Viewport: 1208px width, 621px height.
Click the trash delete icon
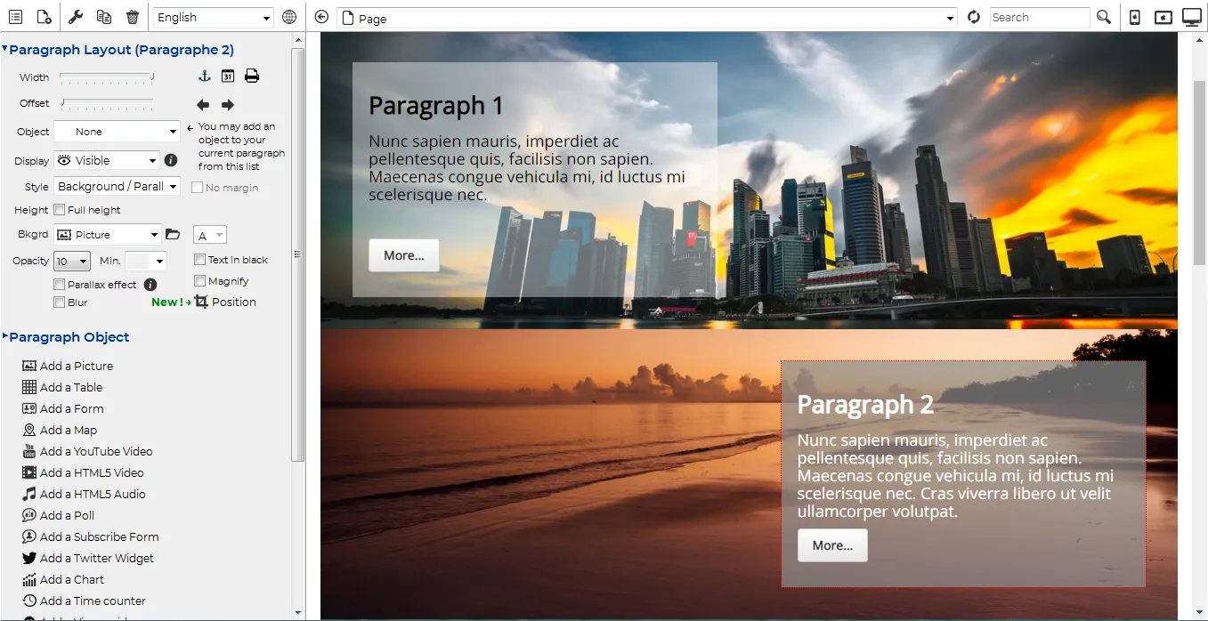[133, 17]
